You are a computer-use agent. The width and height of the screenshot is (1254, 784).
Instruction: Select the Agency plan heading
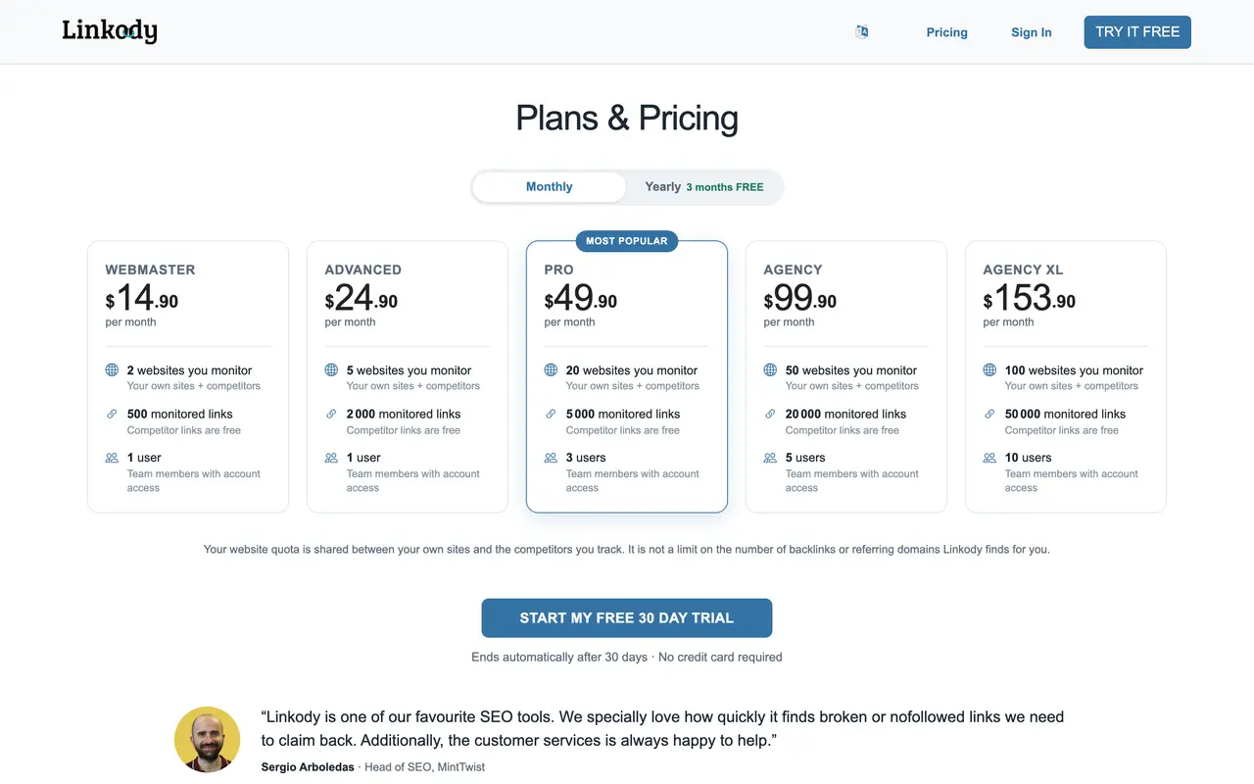point(793,269)
